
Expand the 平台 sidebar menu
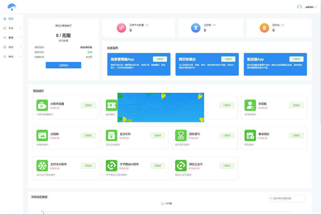(x=11, y=28)
